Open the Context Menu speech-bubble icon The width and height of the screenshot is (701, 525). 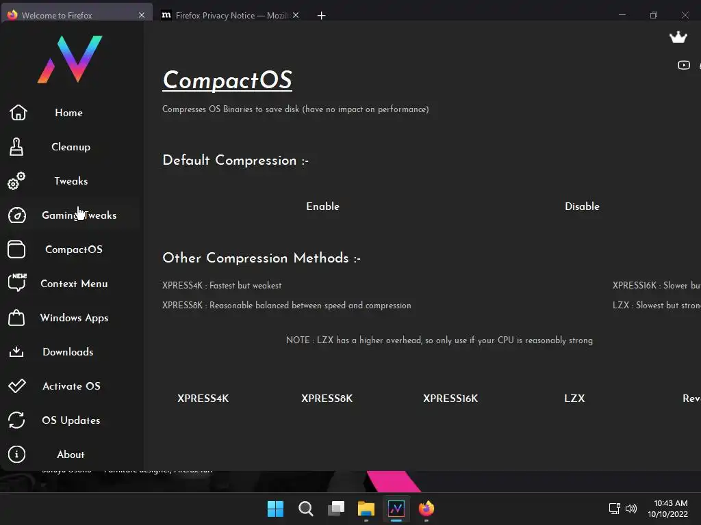(17, 282)
